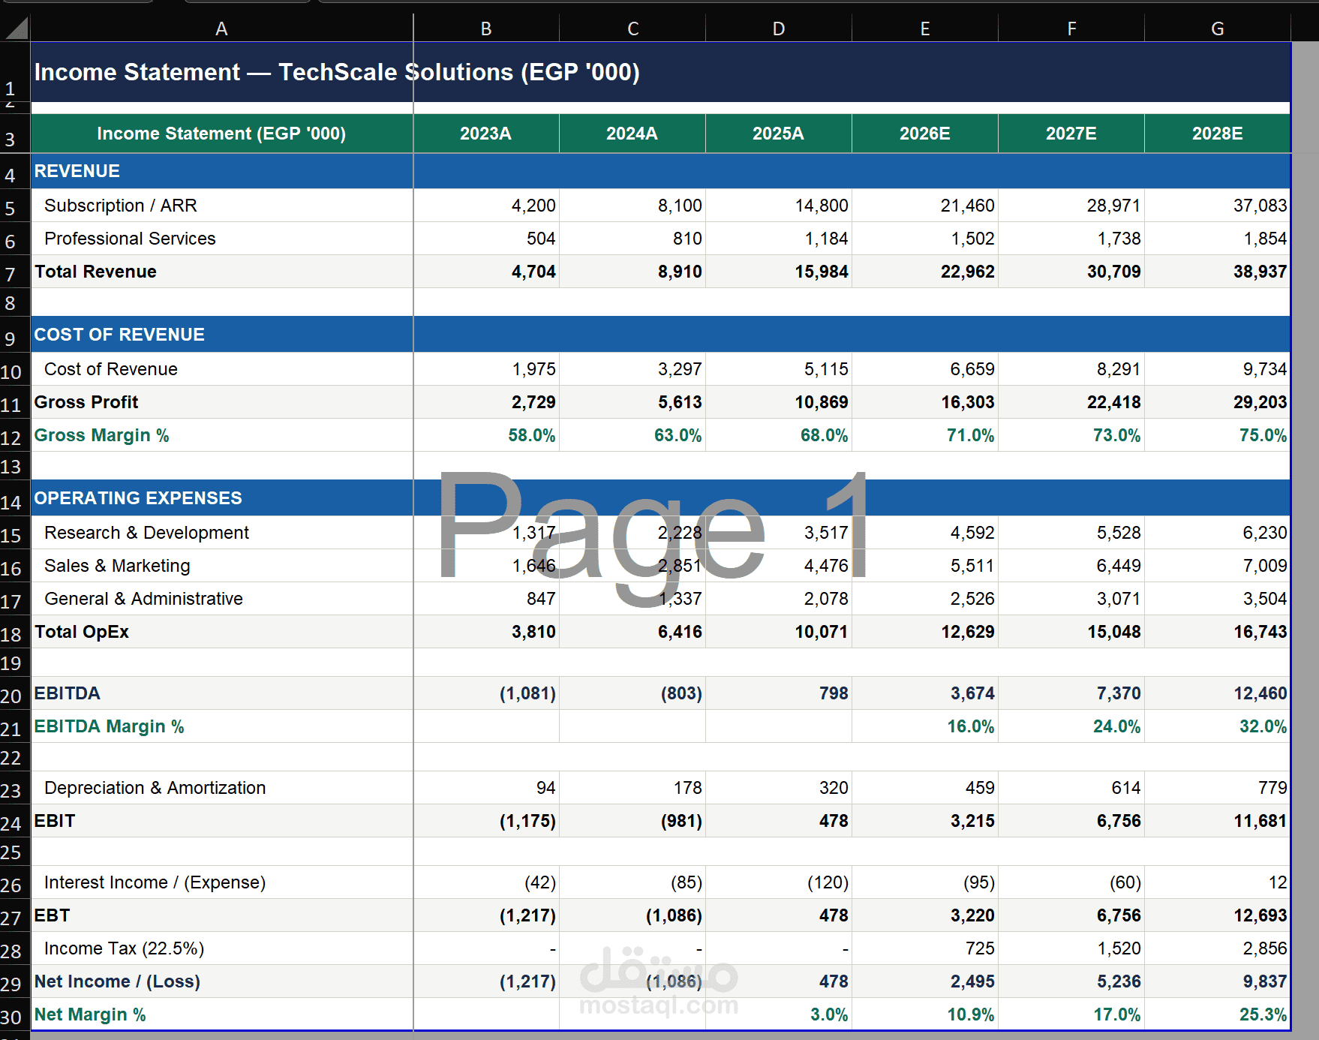The image size is (1319, 1040).
Task: Select EBITDA Margin 24.0% cell
Action: point(1071,726)
